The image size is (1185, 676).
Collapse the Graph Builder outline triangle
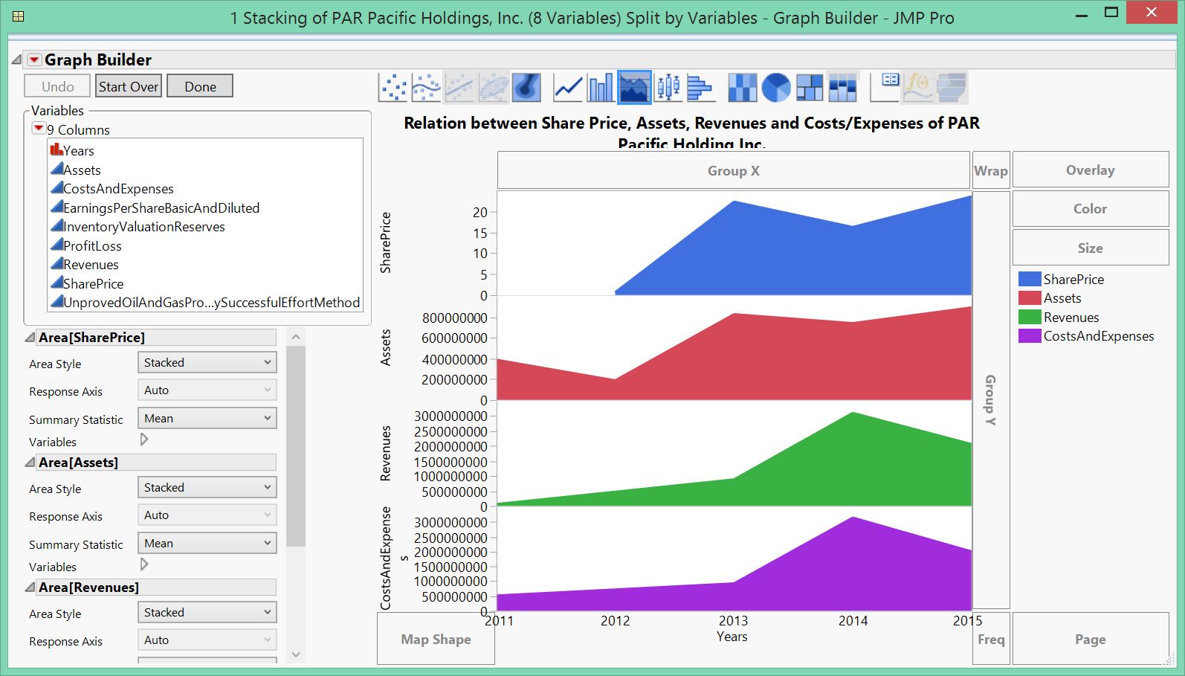coord(17,59)
